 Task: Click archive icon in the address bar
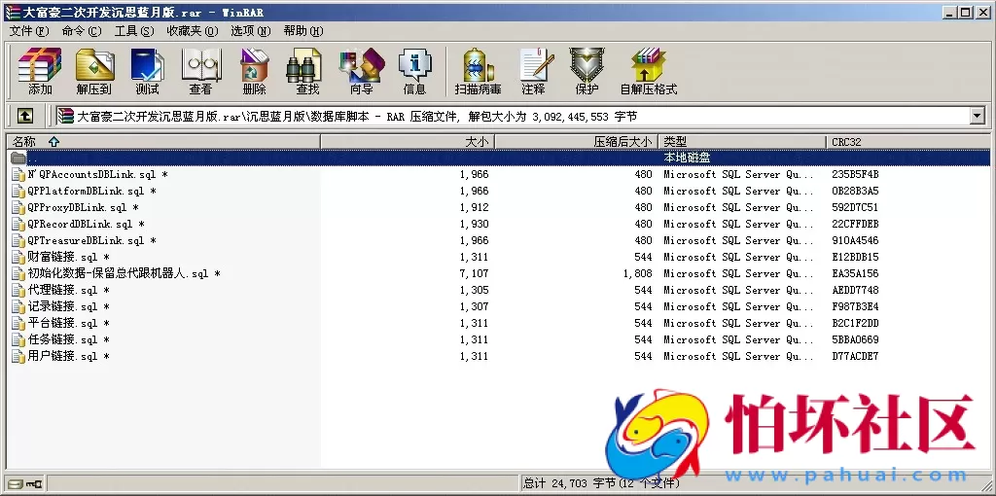(x=65, y=116)
